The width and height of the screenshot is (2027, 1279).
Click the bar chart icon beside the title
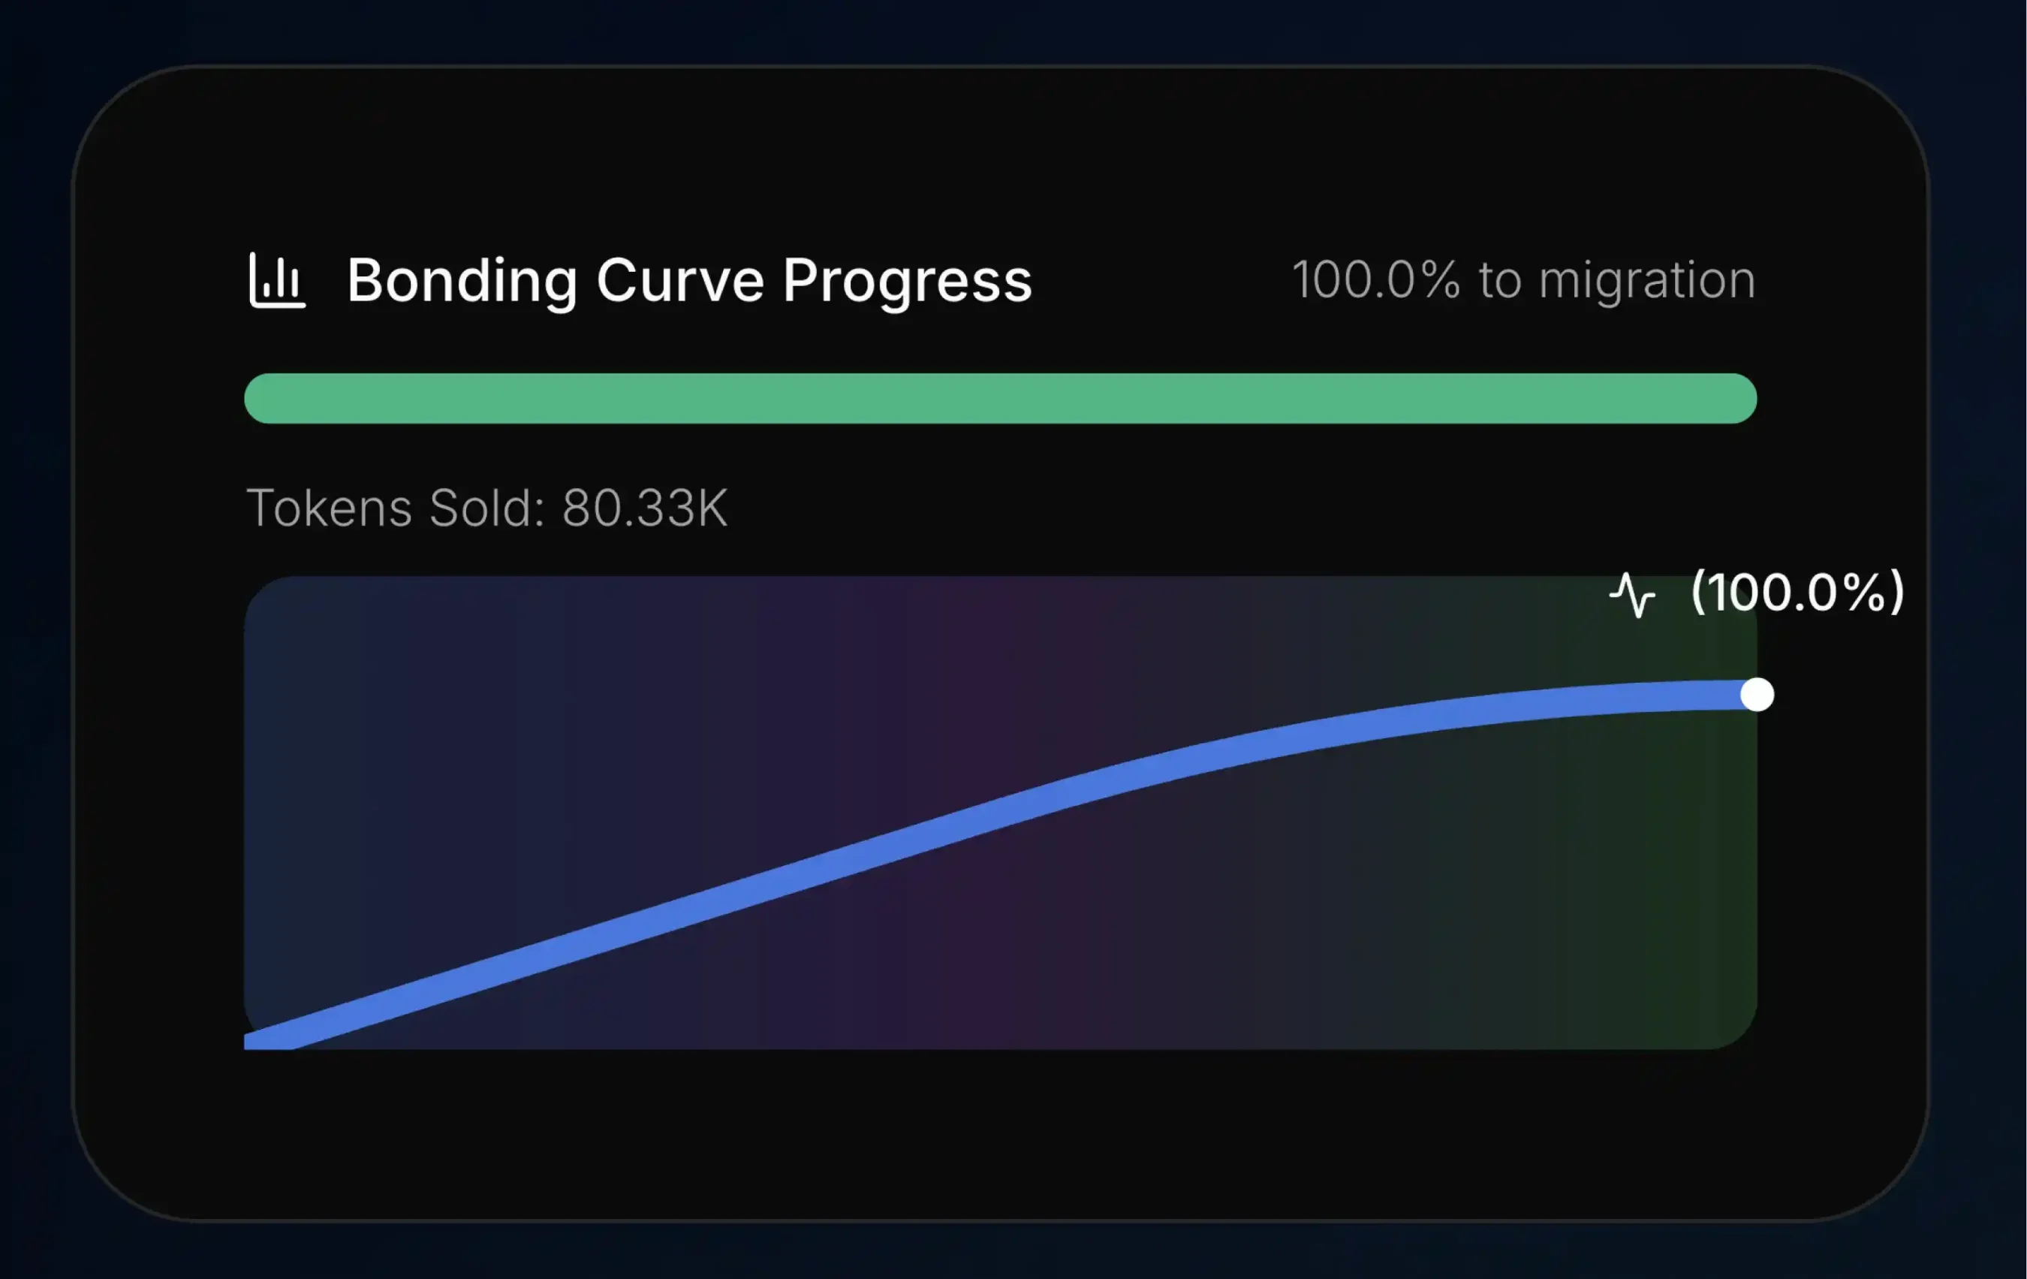pos(277,280)
